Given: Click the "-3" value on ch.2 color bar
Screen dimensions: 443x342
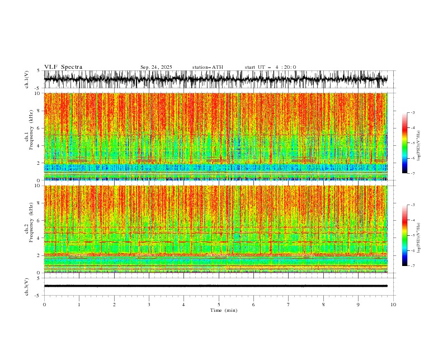Looking at the screenshot, I should pyautogui.click(x=412, y=205).
